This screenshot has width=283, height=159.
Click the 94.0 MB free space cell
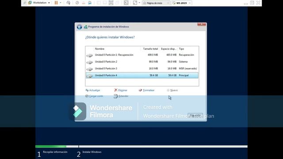[172, 62]
